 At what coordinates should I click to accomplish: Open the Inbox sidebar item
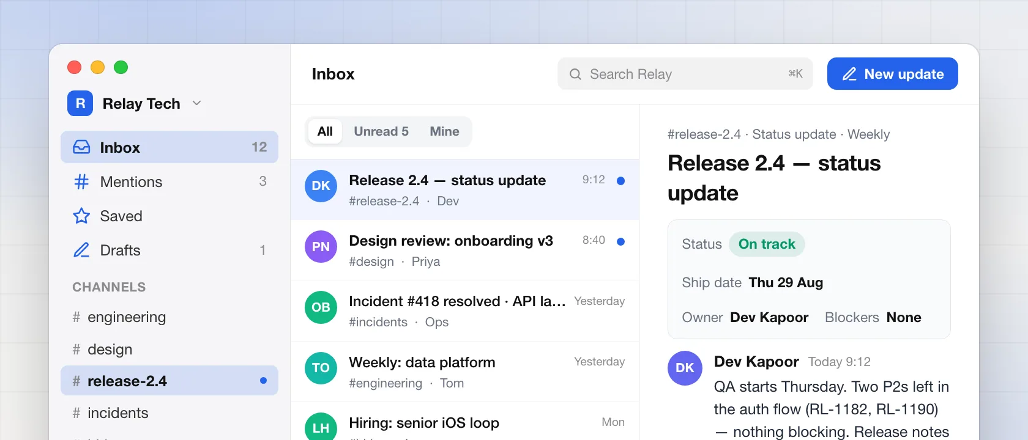169,147
